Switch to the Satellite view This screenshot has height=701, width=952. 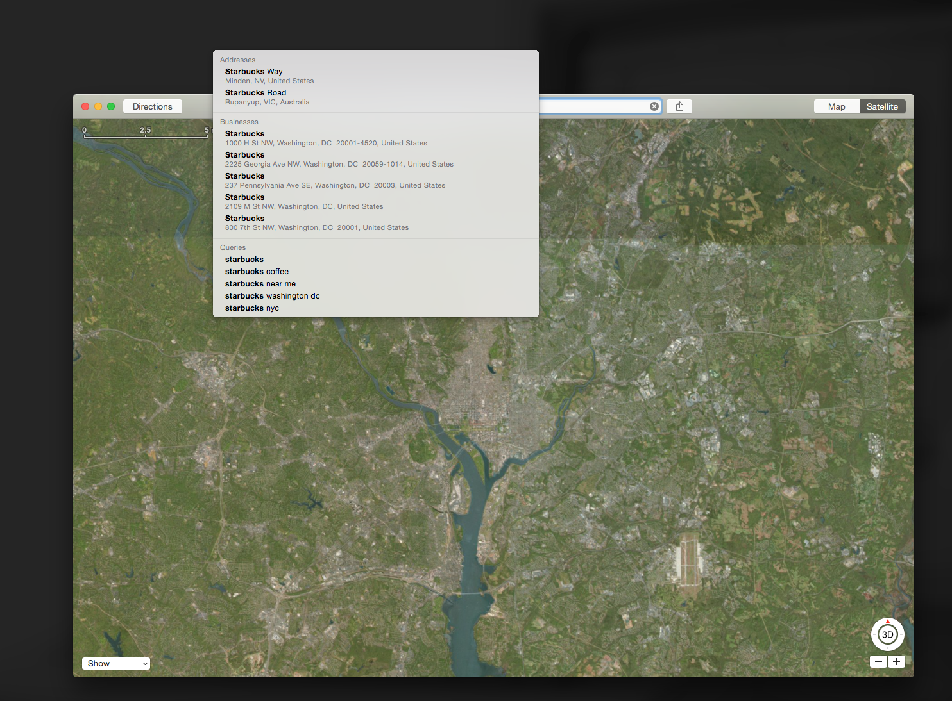(882, 106)
